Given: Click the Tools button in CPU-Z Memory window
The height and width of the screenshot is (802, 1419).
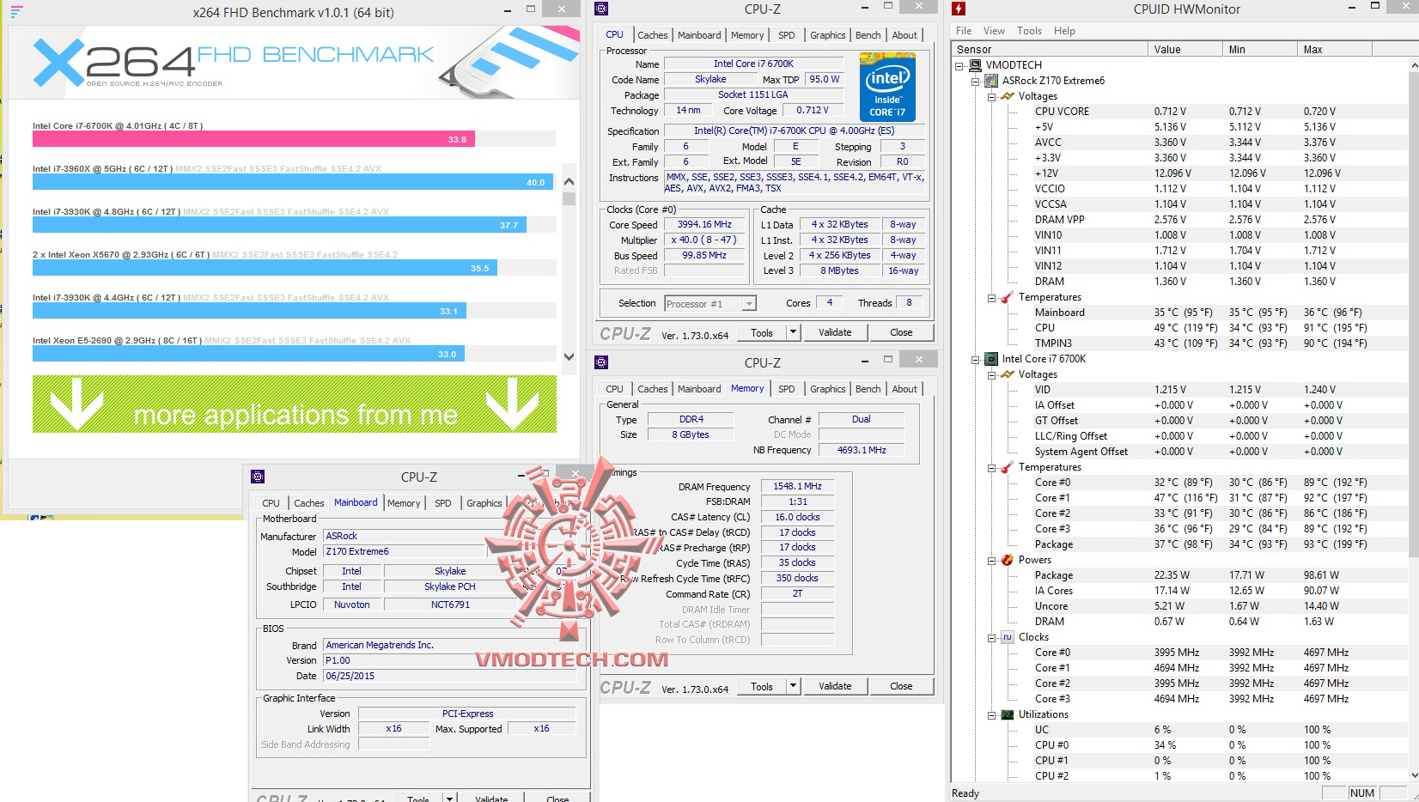Looking at the screenshot, I should pyautogui.click(x=761, y=686).
